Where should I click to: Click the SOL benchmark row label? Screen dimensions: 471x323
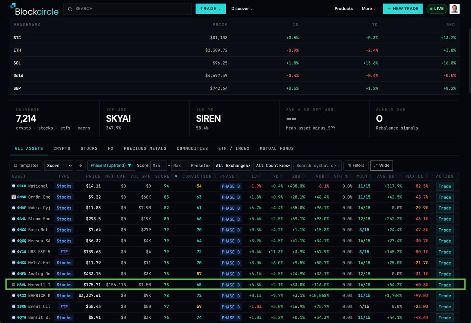(x=17, y=63)
